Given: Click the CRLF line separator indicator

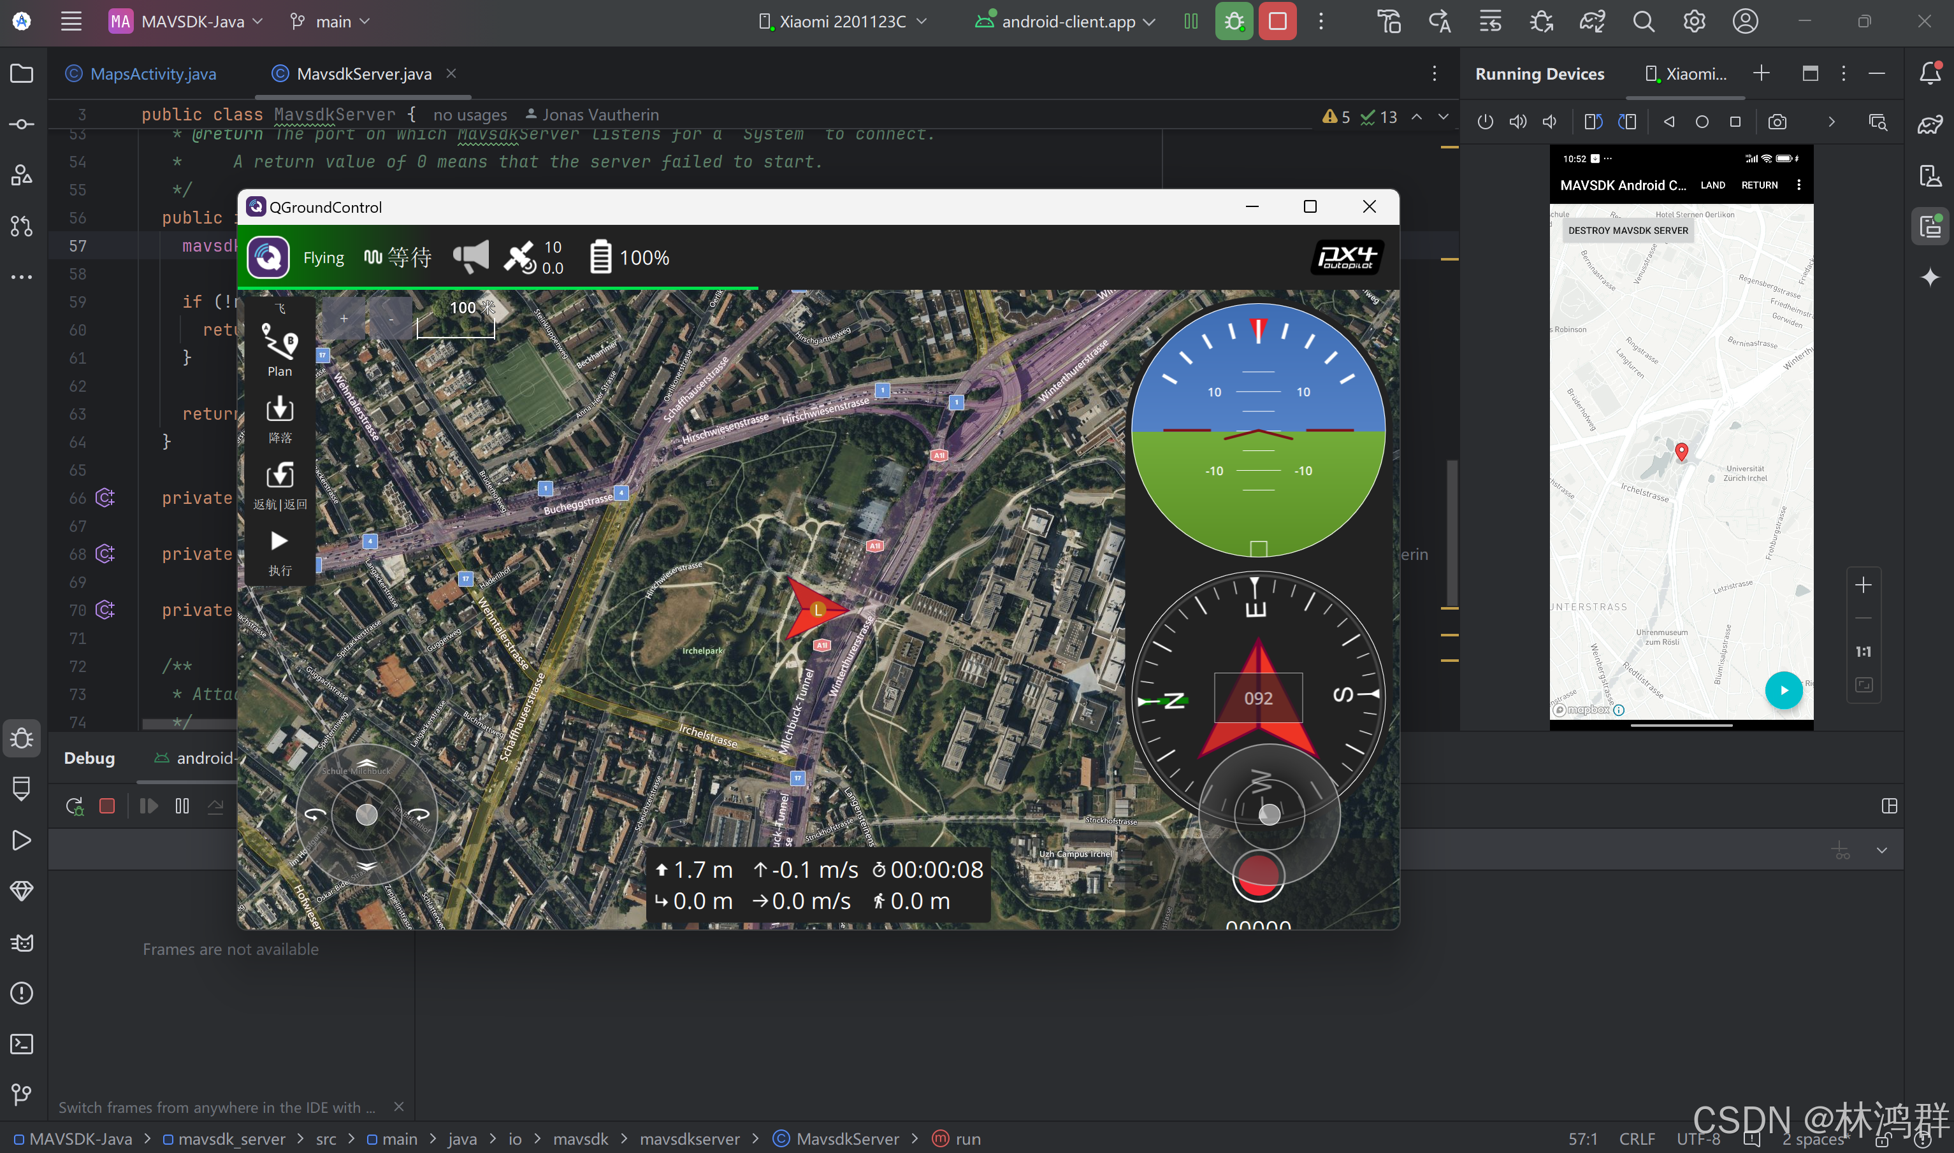Looking at the screenshot, I should pyautogui.click(x=1636, y=1138).
